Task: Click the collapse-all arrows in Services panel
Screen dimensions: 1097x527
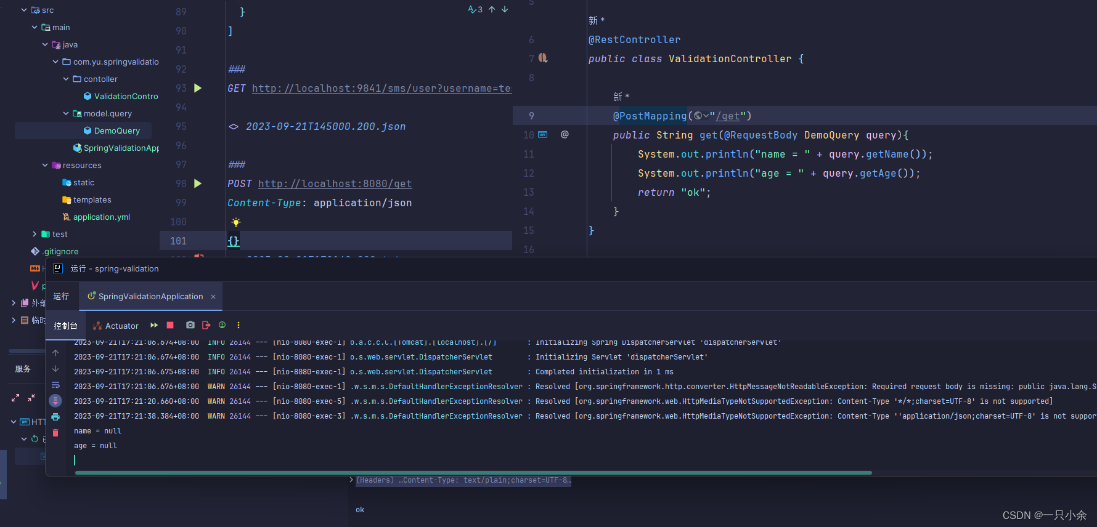Action: pos(31,398)
